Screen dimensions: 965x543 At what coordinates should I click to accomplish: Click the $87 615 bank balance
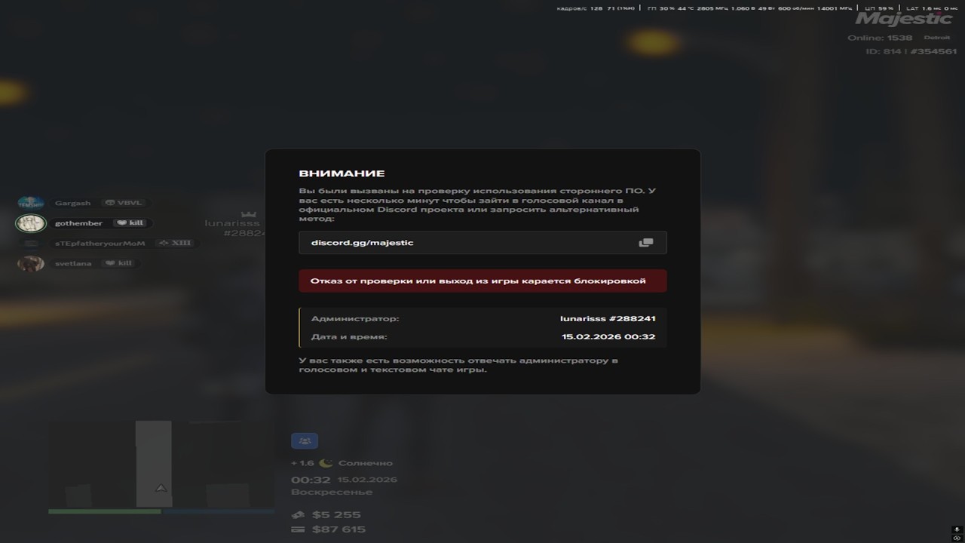coord(339,529)
